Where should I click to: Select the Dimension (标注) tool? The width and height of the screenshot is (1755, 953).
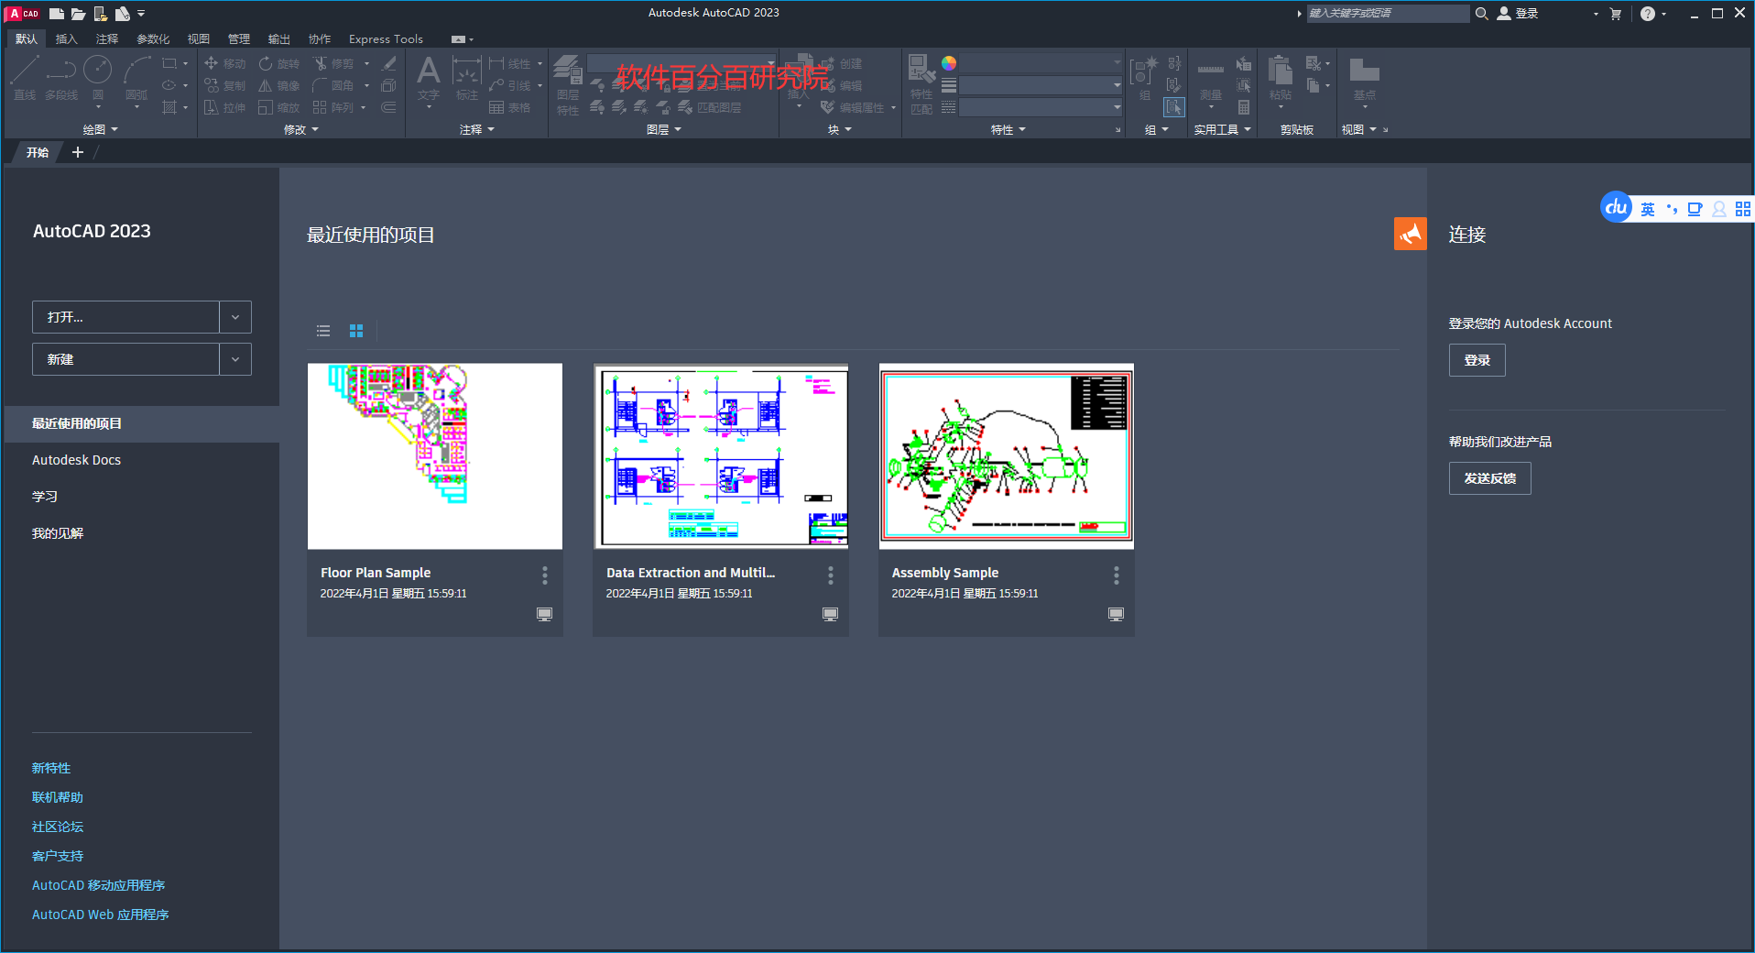[x=467, y=78]
